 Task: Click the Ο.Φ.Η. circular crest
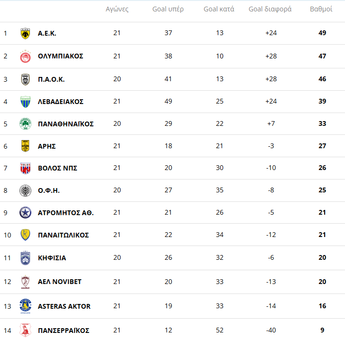click(x=25, y=190)
